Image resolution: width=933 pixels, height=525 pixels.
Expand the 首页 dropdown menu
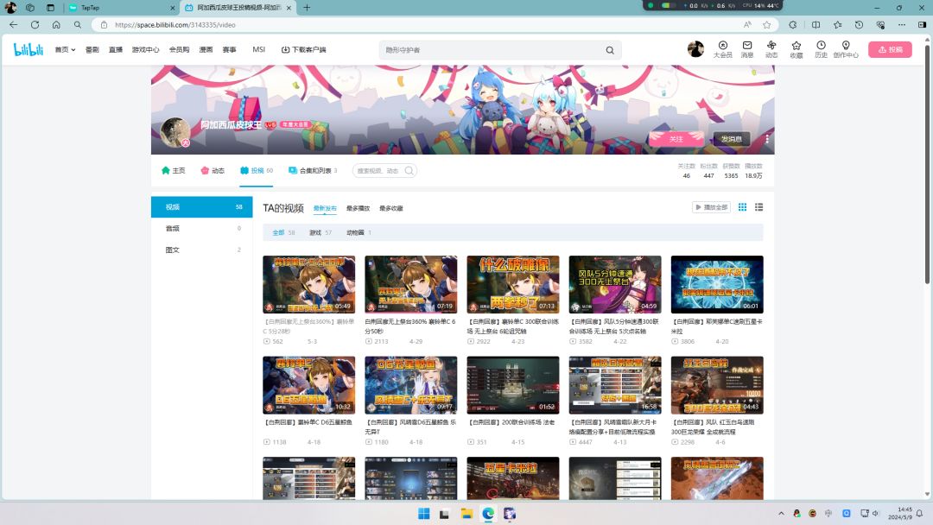[x=65, y=50]
